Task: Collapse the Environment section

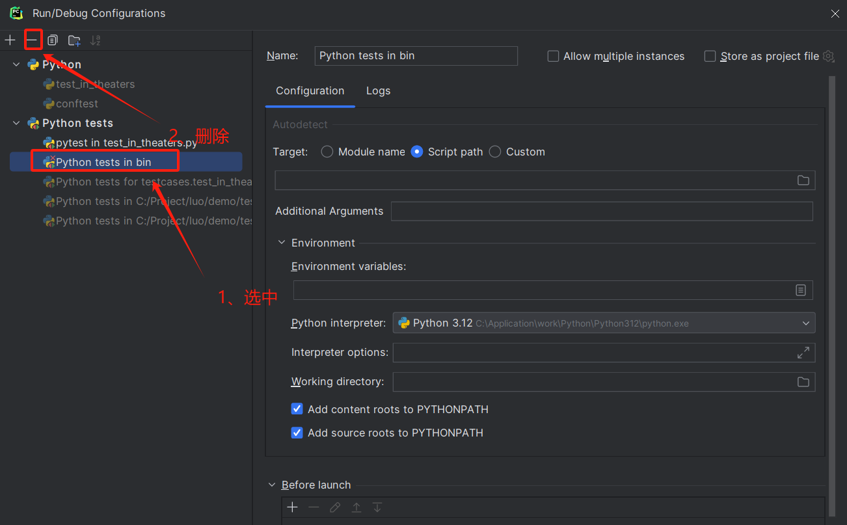Action: click(x=282, y=243)
